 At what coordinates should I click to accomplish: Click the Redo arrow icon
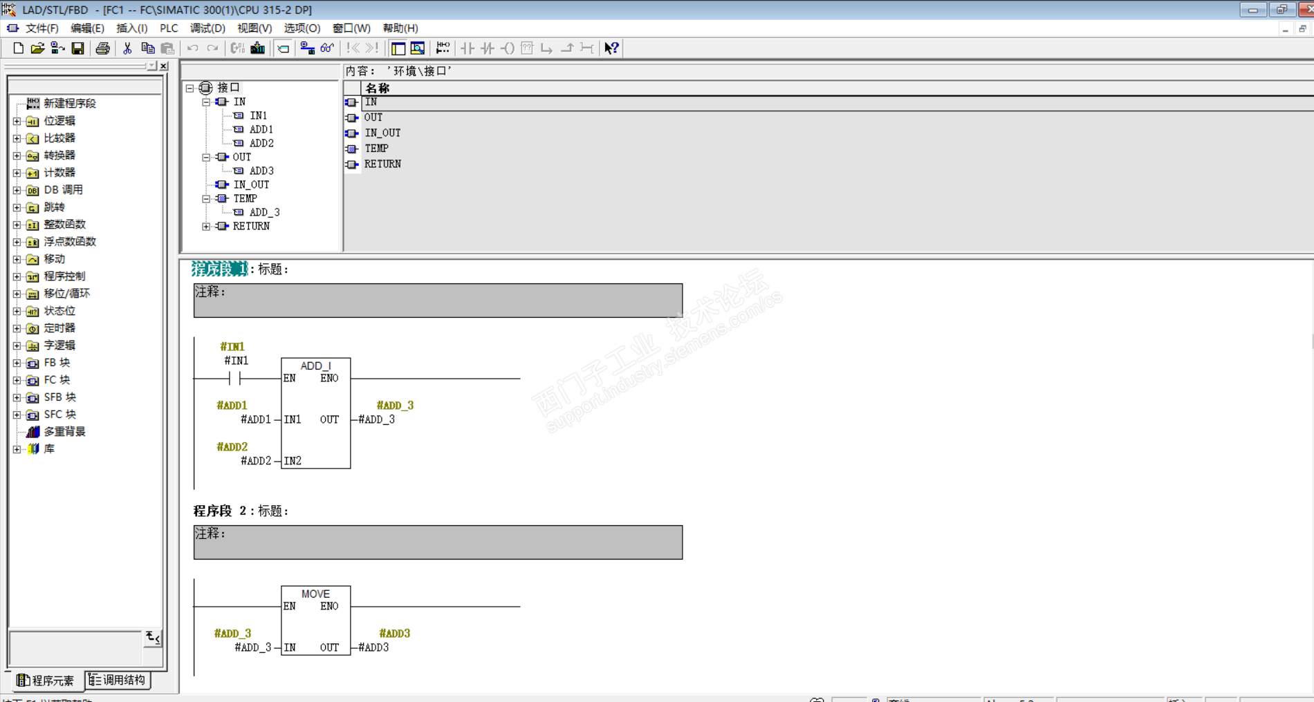212,48
